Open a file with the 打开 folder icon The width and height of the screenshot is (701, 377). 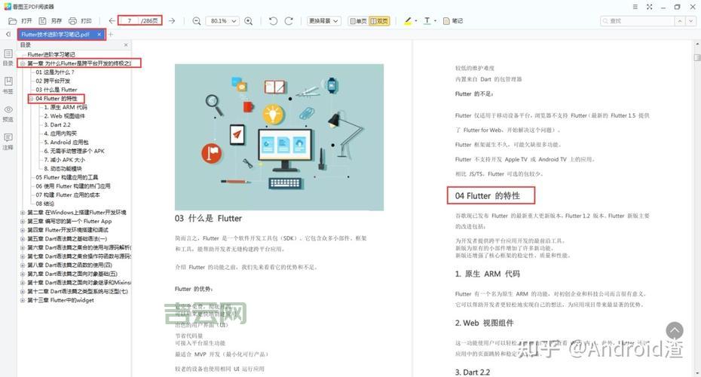[x=13, y=21]
